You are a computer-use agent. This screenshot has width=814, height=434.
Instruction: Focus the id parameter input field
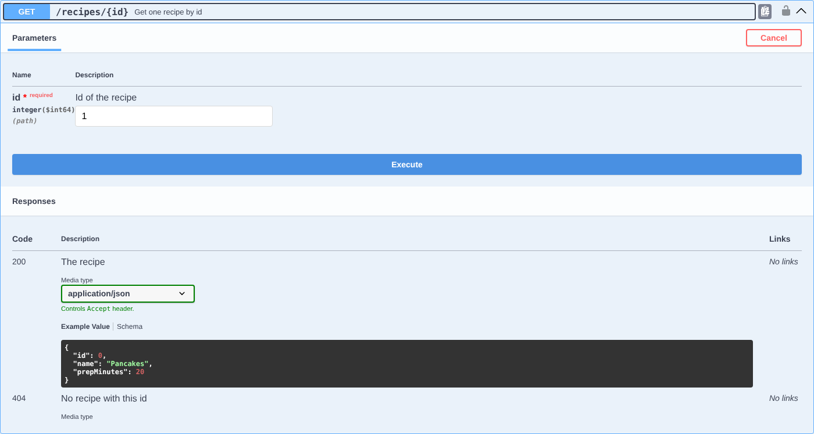click(x=174, y=116)
